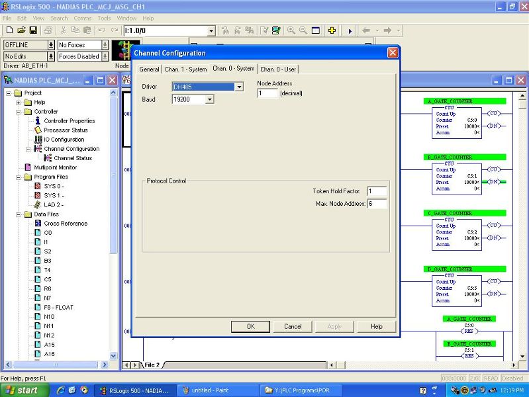Open F8 - FLOAT data file
This screenshot has height=397, width=529.
point(58,307)
